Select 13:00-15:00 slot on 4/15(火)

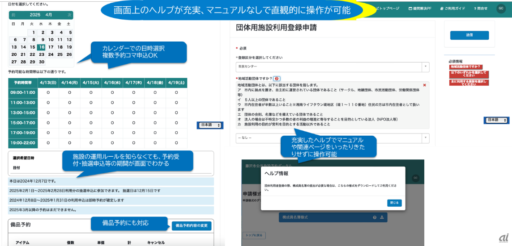(91, 113)
